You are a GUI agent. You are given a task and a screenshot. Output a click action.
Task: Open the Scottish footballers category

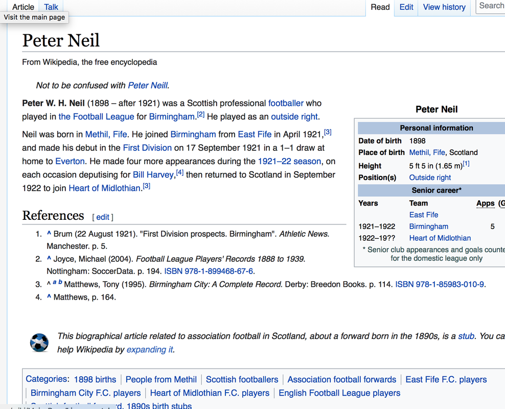242,379
